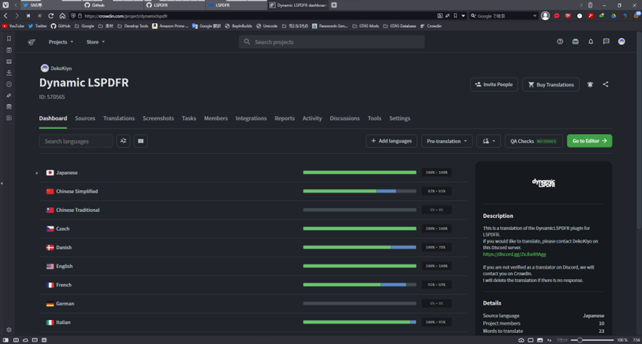The width and height of the screenshot is (642, 344).
Task: Open the YouTube bookmark in bookmarks bar
Action: pos(14,26)
